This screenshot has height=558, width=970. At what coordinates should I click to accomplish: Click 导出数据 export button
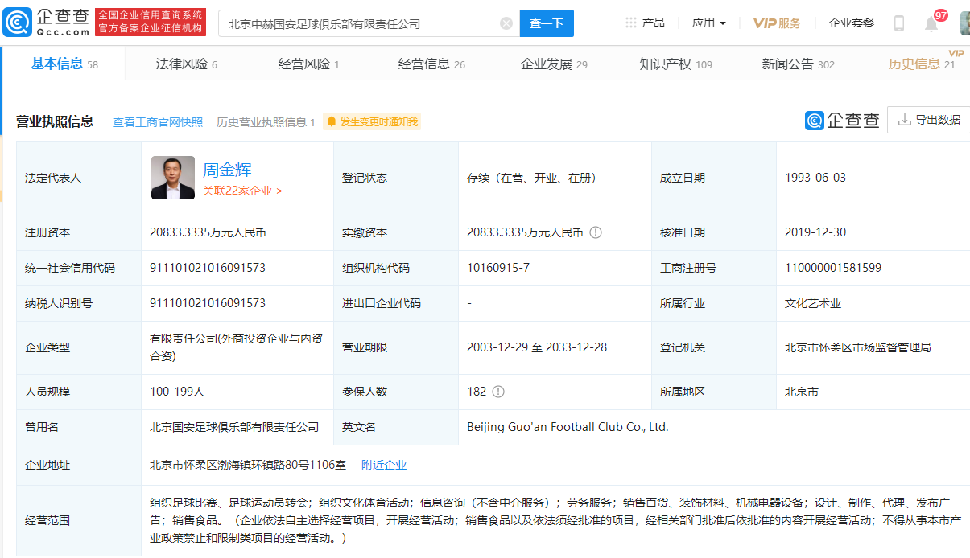pyautogui.click(x=929, y=120)
